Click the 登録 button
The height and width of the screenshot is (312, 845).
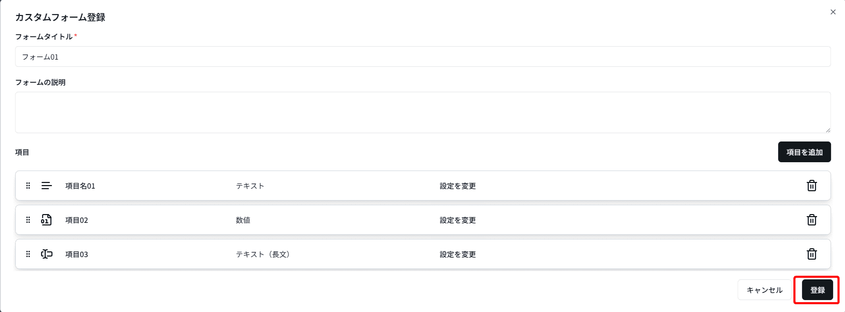pos(818,290)
